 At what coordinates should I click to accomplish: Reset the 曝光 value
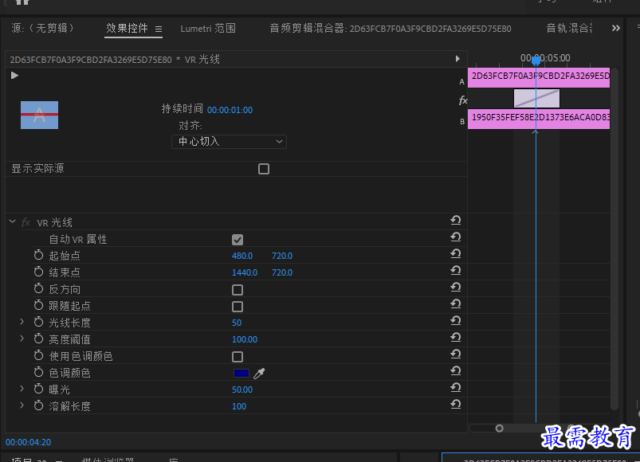pos(456,388)
